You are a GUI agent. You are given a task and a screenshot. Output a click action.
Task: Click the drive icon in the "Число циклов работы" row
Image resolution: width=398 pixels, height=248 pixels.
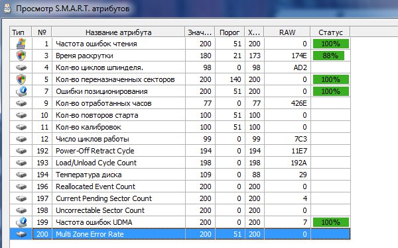(21, 139)
